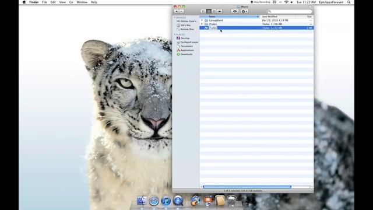This screenshot has width=373, height=210.
Task: Click the scrollbar right arrow
Action: click(312, 187)
